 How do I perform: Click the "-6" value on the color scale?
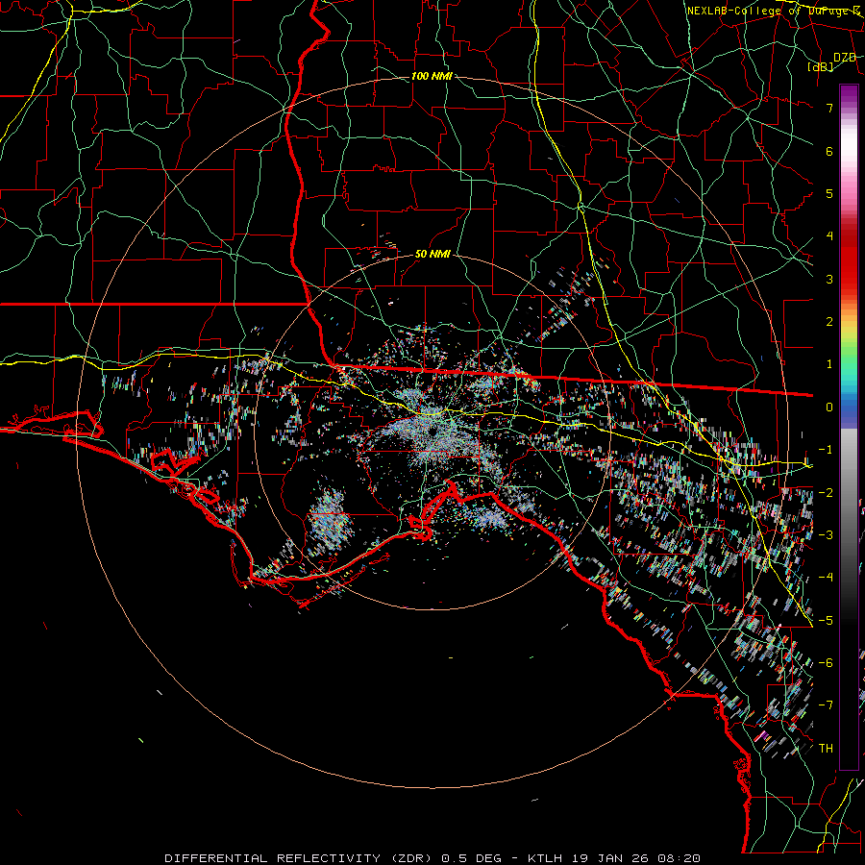point(826,663)
